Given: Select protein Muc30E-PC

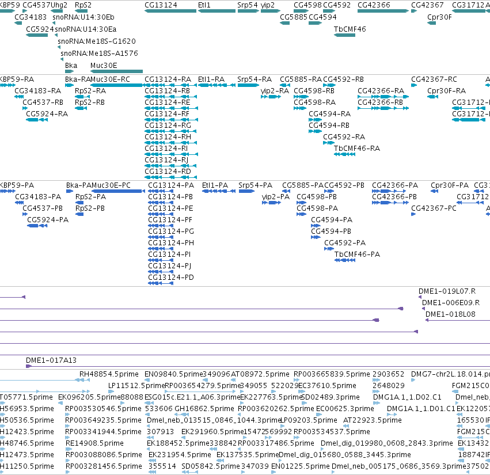Looking at the screenshot, I should click(118, 191).
